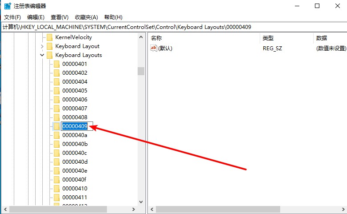Click tree pane scroll down arrow
Screen dimensions: 347x214
tap(141, 202)
